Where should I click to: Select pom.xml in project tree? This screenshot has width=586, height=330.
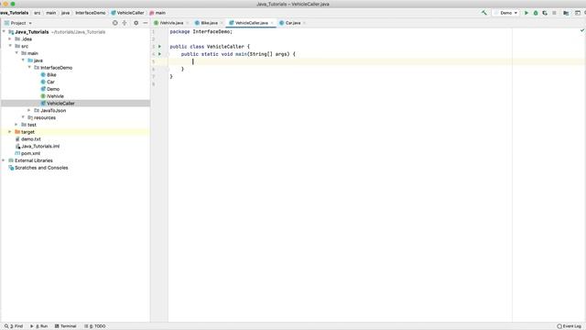coord(30,153)
